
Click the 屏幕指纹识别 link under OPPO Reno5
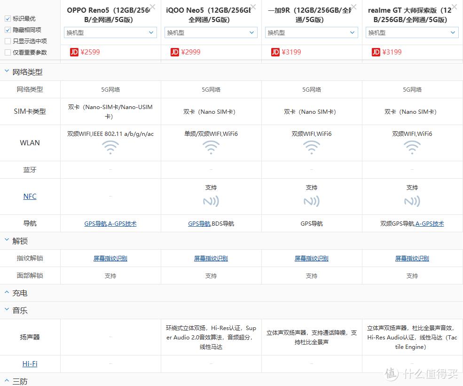pos(110,258)
